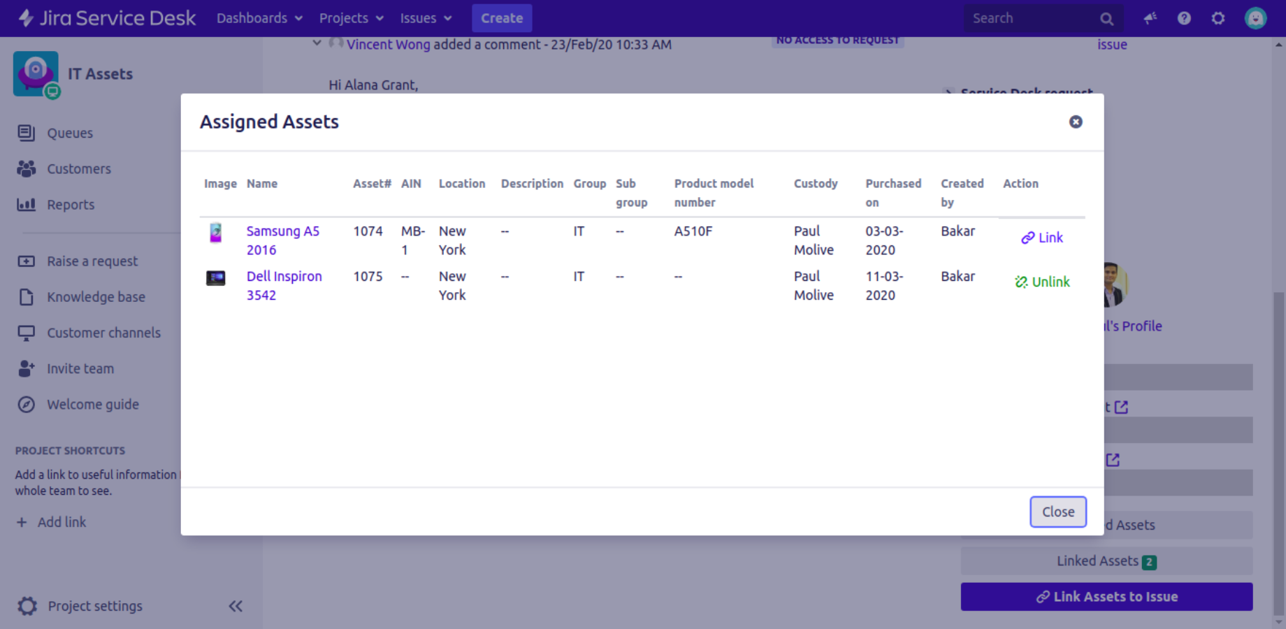Select asset number 1074 cell
Screen dimensions: 1286x629
tap(368, 231)
